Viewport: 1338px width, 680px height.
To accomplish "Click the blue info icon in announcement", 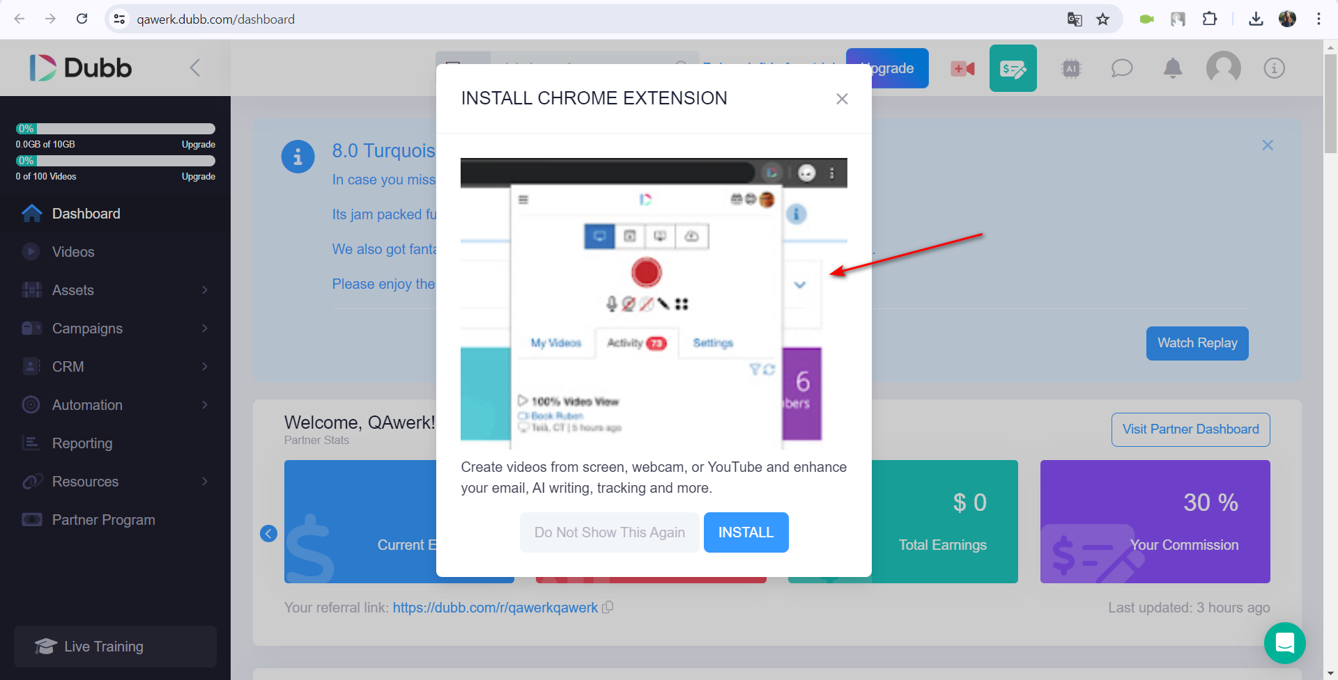I will click(298, 157).
